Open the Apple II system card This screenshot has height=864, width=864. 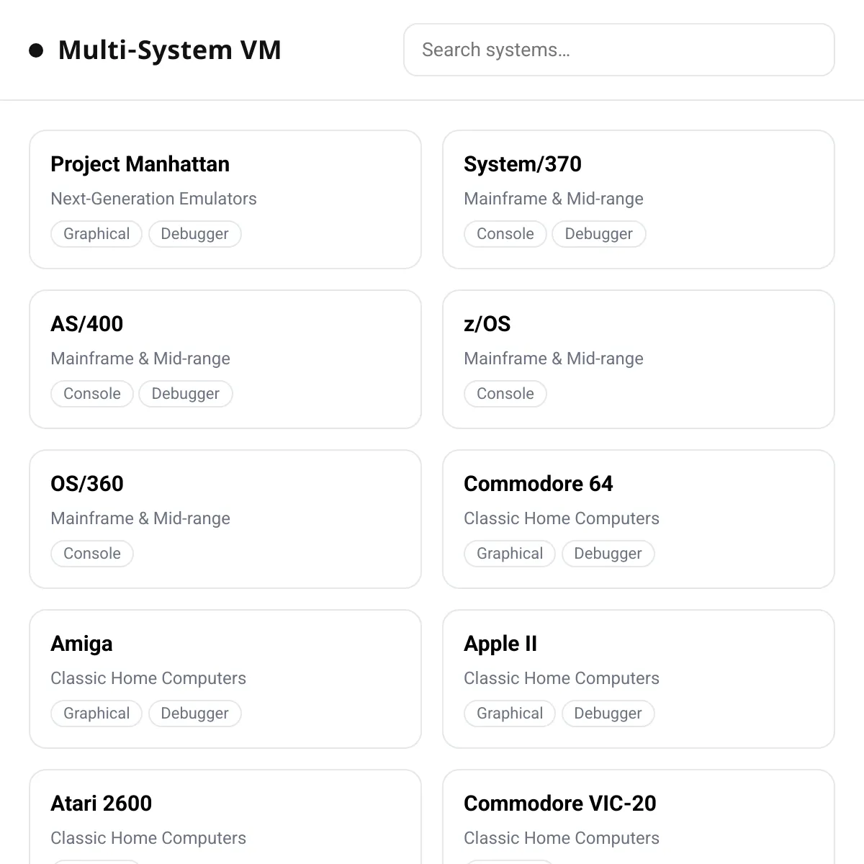coord(638,678)
